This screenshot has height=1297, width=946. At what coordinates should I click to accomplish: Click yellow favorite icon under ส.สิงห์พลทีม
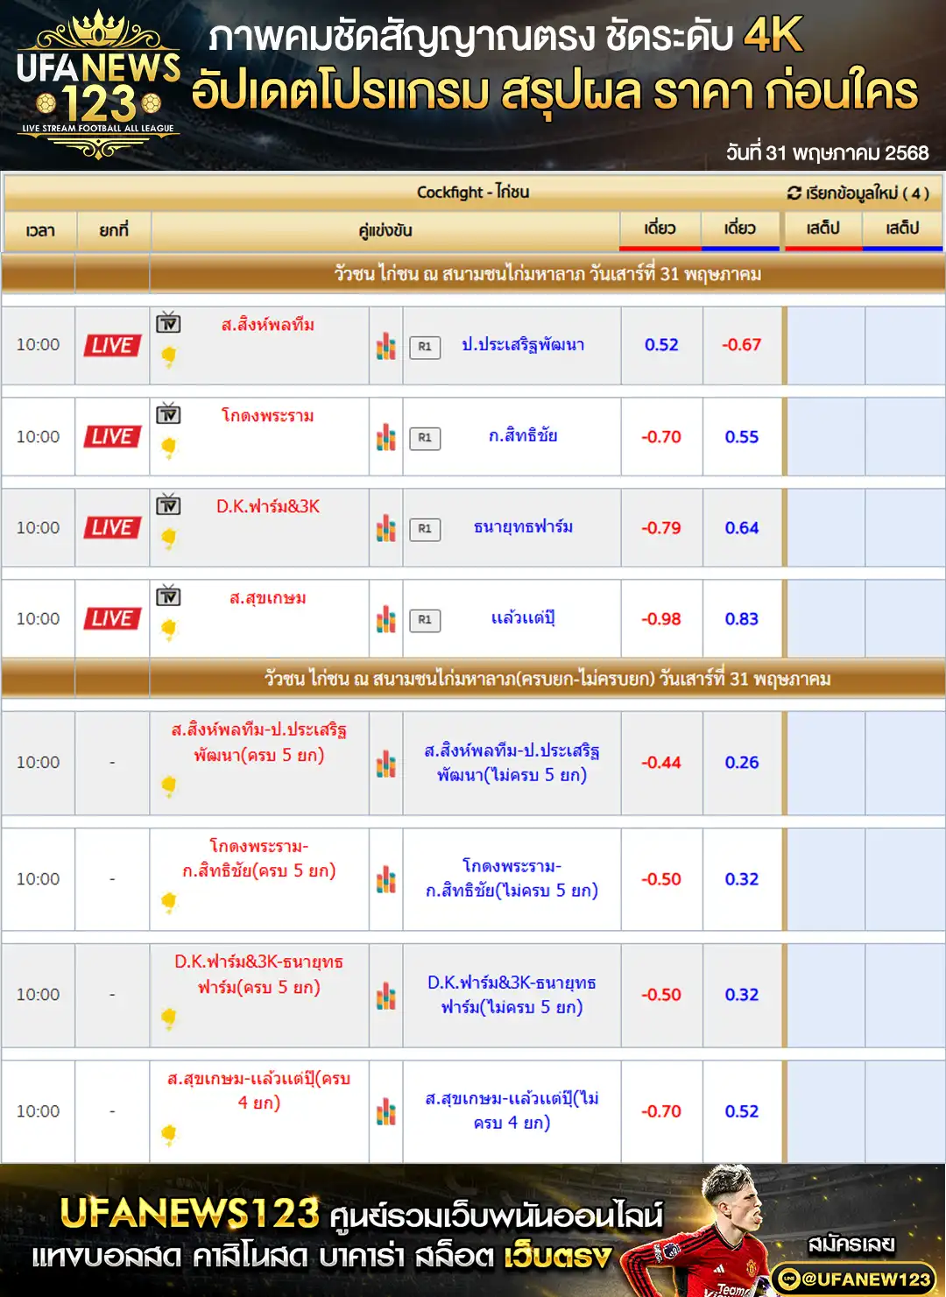coord(168,356)
